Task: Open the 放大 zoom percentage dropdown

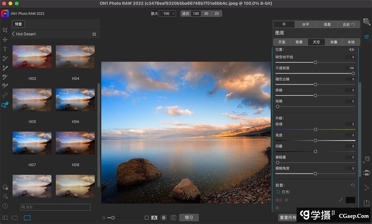Action: click(167, 14)
